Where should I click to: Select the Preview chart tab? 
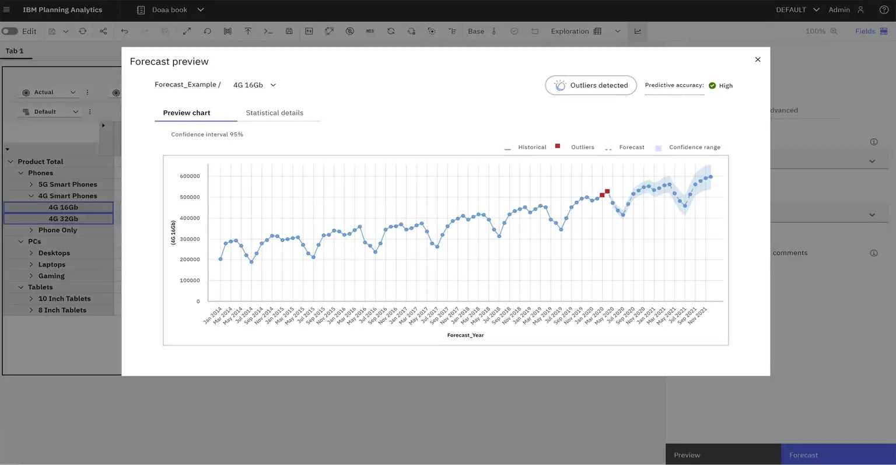(x=187, y=113)
